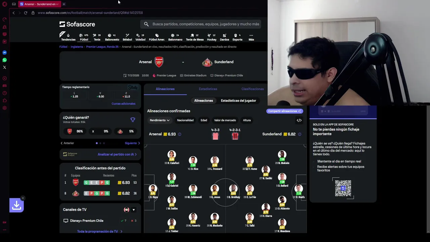Click draw odds 6.00
This screenshot has height=242, width=430.
[100, 95]
